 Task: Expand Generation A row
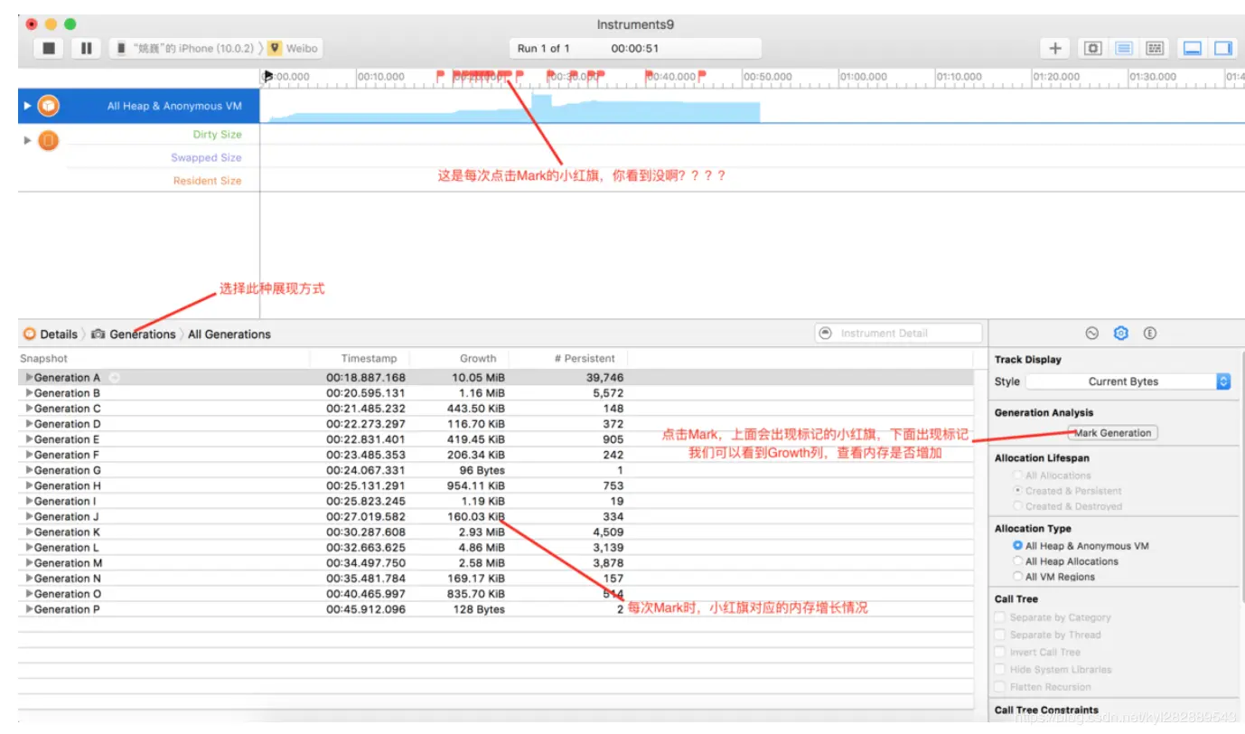[29, 378]
